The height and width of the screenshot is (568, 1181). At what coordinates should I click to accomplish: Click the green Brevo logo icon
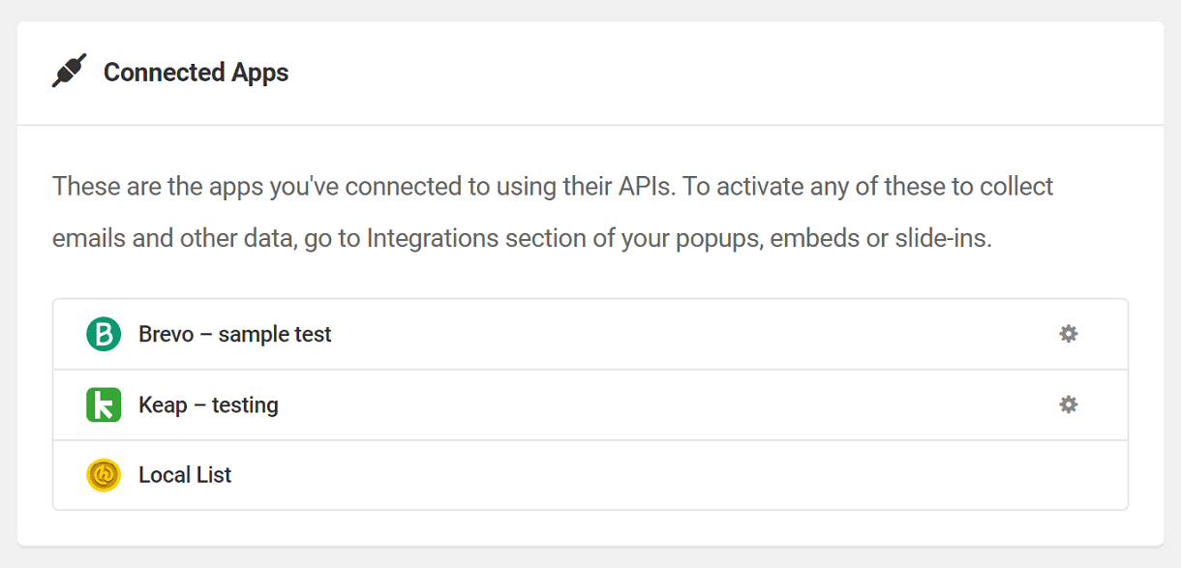[x=104, y=334]
